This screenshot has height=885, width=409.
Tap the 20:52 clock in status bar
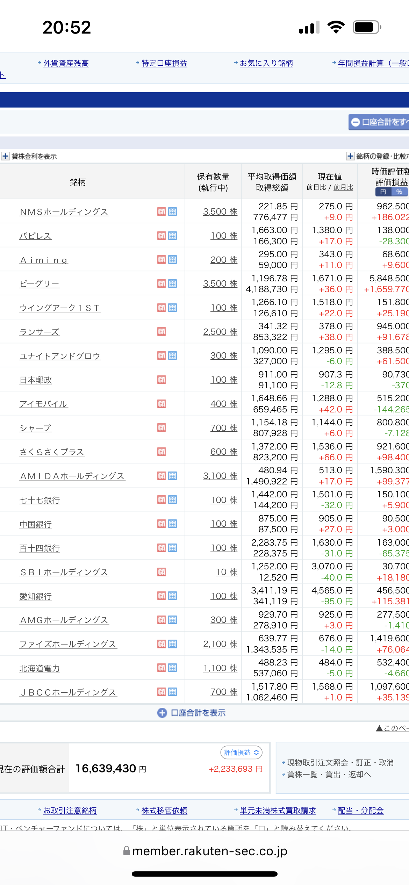(x=67, y=27)
